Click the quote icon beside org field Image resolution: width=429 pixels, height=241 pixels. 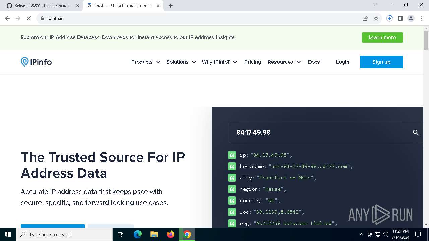click(x=232, y=223)
